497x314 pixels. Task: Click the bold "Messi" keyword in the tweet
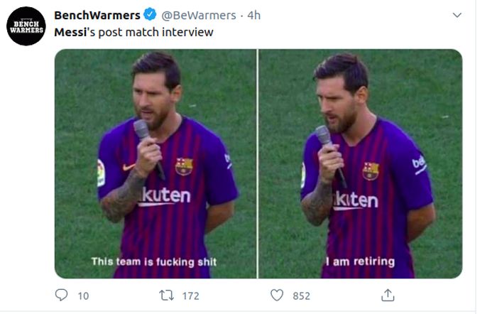click(70, 32)
